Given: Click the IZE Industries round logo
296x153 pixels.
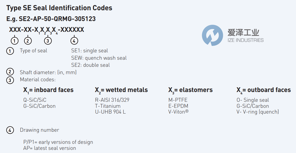Looking at the screenshot, I should point(213,35).
